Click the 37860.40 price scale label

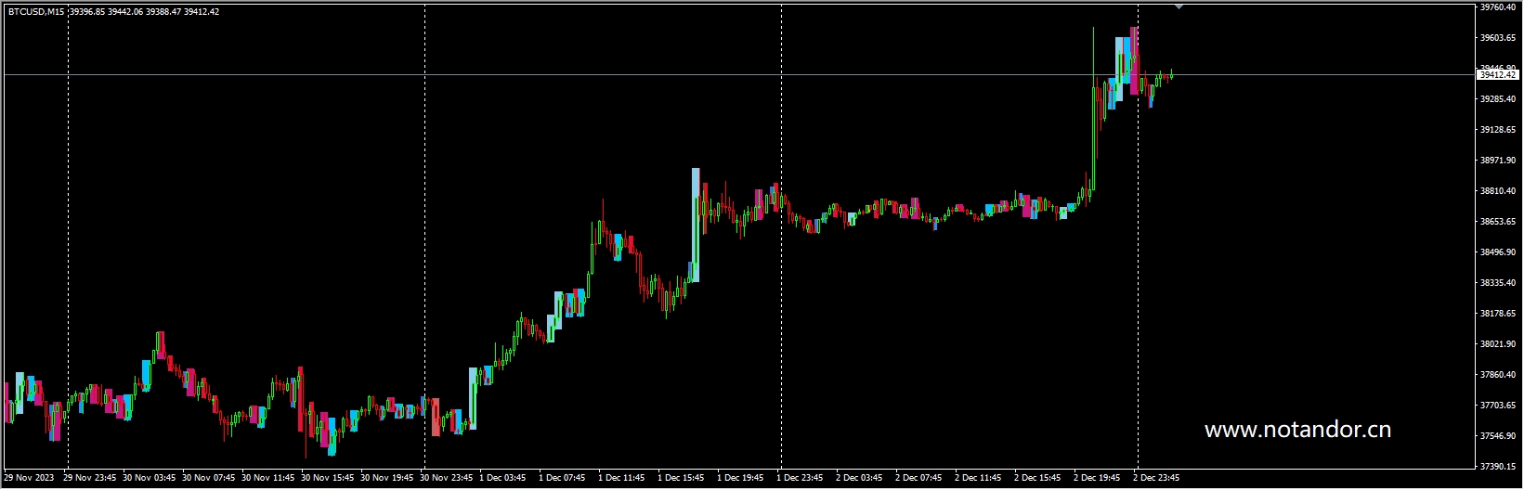(x=1497, y=375)
